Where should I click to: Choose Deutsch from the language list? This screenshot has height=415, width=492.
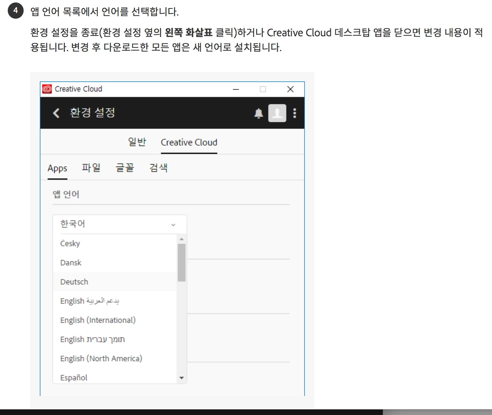point(115,282)
